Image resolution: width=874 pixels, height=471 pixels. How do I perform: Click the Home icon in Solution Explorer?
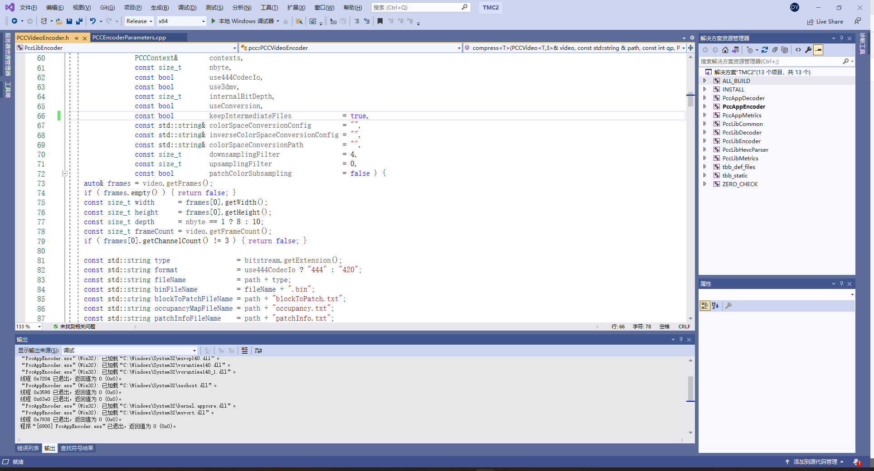point(725,50)
